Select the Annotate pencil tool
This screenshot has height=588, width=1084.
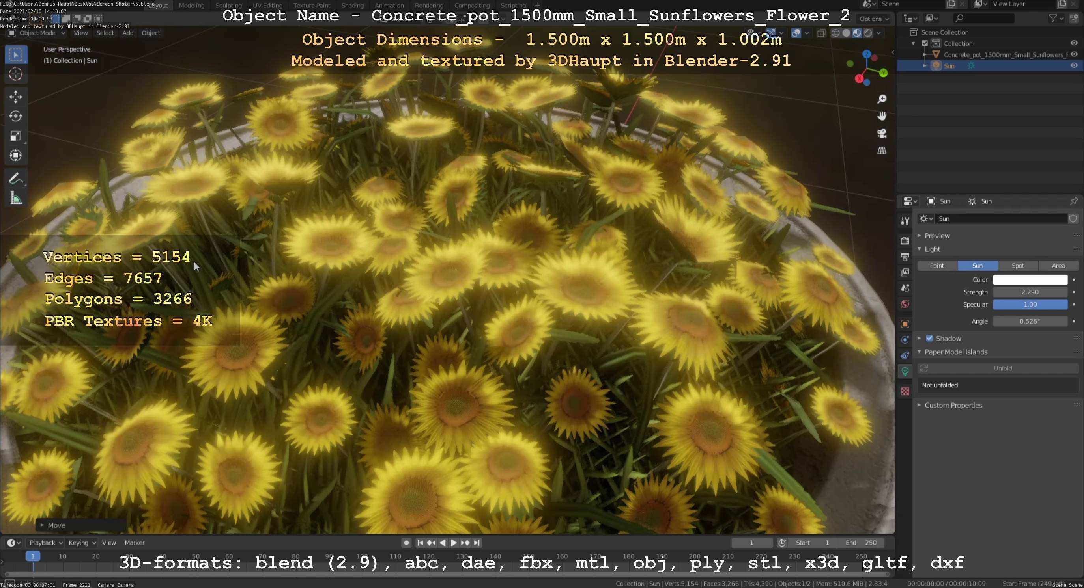[x=16, y=178]
